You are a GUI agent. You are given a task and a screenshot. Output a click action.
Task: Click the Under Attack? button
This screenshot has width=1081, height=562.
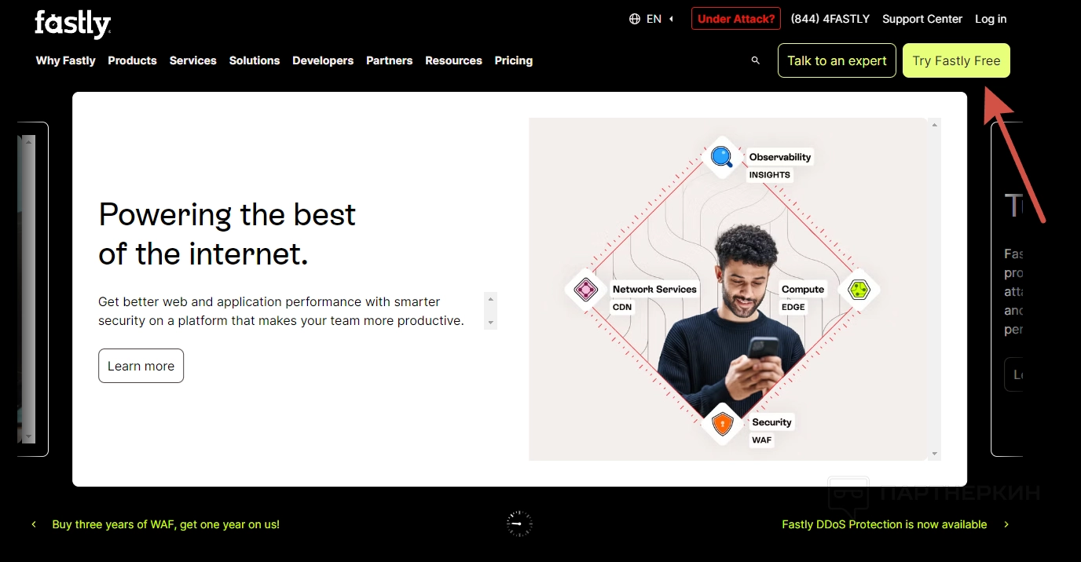(736, 19)
